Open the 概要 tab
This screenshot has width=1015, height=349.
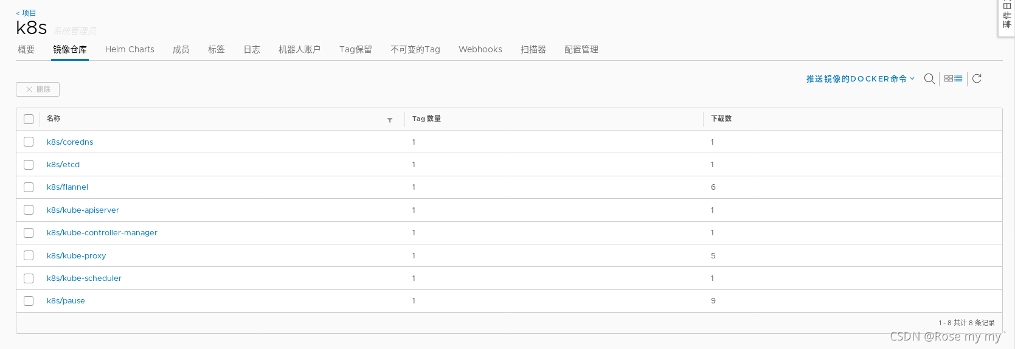click(x=26, y=49)
